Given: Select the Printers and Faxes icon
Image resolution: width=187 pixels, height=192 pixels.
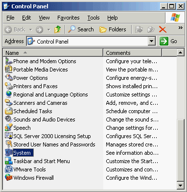Looking at the screenshot, I should 9,86.
